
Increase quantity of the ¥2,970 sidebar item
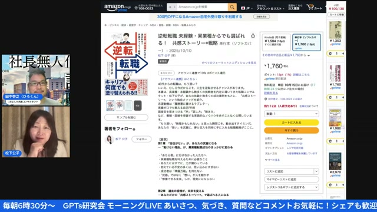pos(343,185)
